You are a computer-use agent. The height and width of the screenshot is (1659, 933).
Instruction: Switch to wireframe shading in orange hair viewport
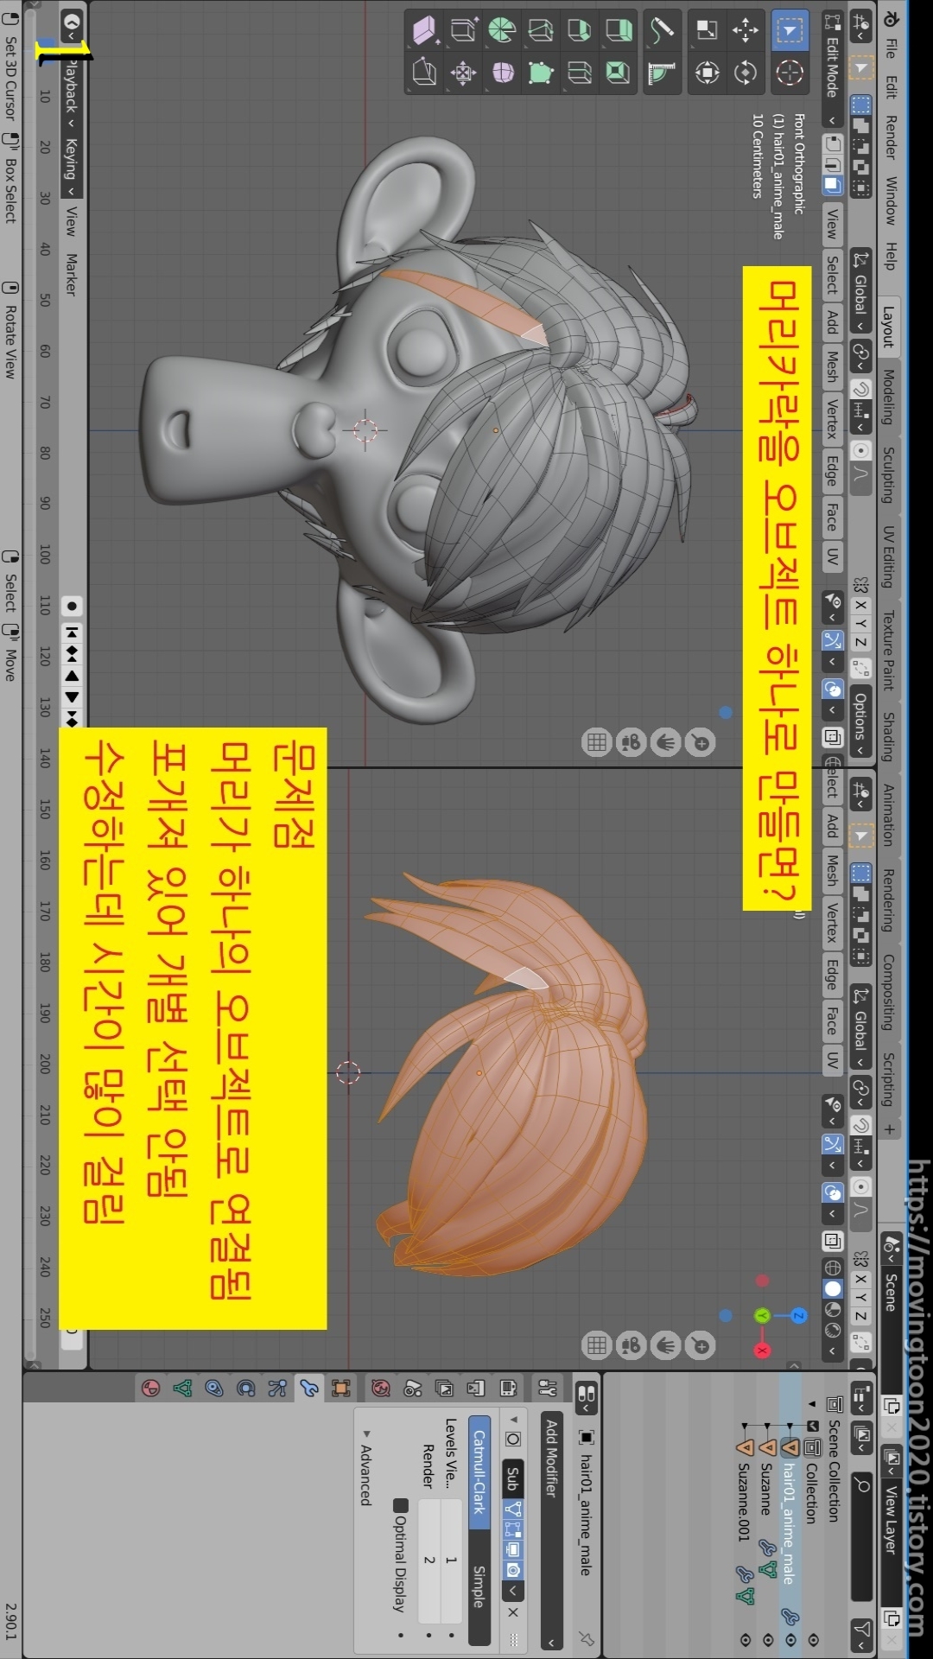tap(832, 1268)
